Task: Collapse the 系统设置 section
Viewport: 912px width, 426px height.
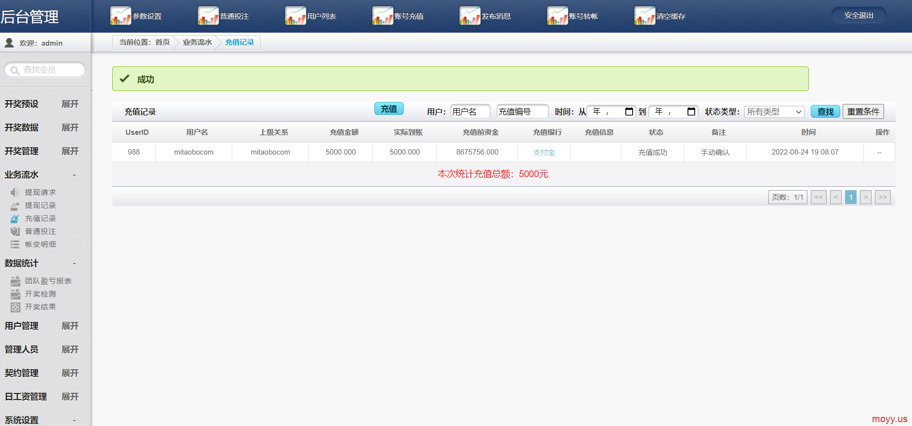Action: coord(74,420)
